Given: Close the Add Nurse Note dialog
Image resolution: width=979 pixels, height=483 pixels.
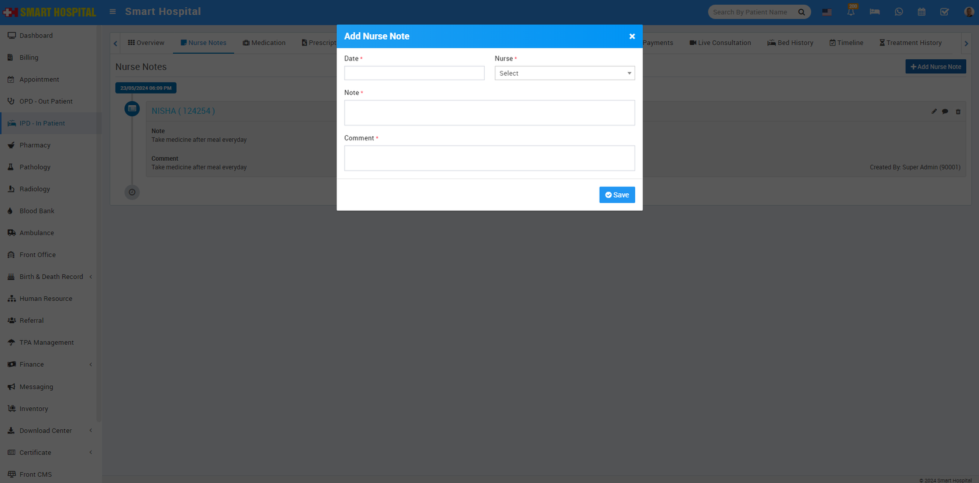Looking at the screenshot, I should coord(632,37).
